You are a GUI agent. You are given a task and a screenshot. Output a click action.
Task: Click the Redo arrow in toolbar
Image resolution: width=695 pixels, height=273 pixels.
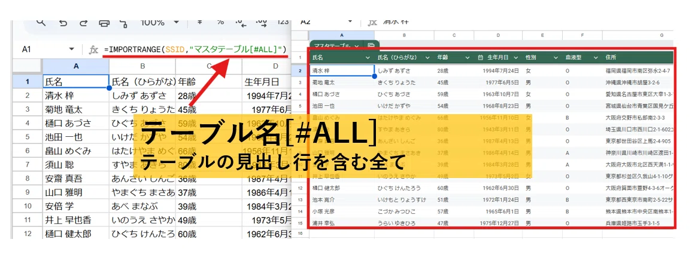83,23
